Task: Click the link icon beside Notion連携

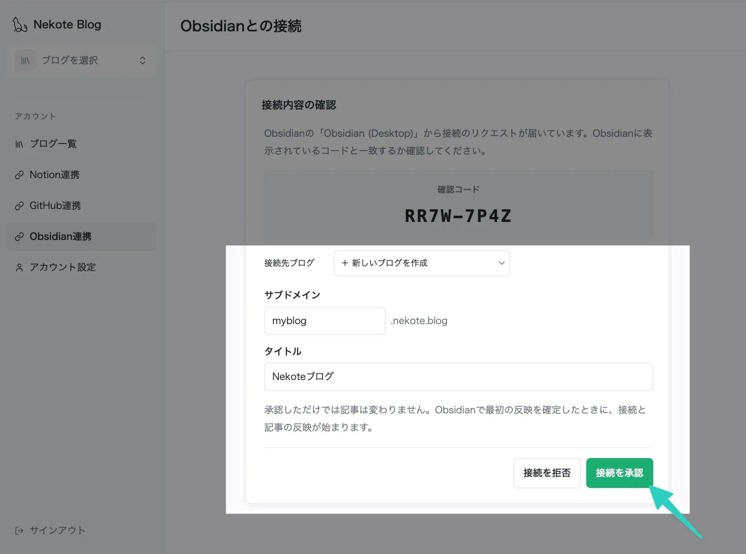Action: pos(19,175)
